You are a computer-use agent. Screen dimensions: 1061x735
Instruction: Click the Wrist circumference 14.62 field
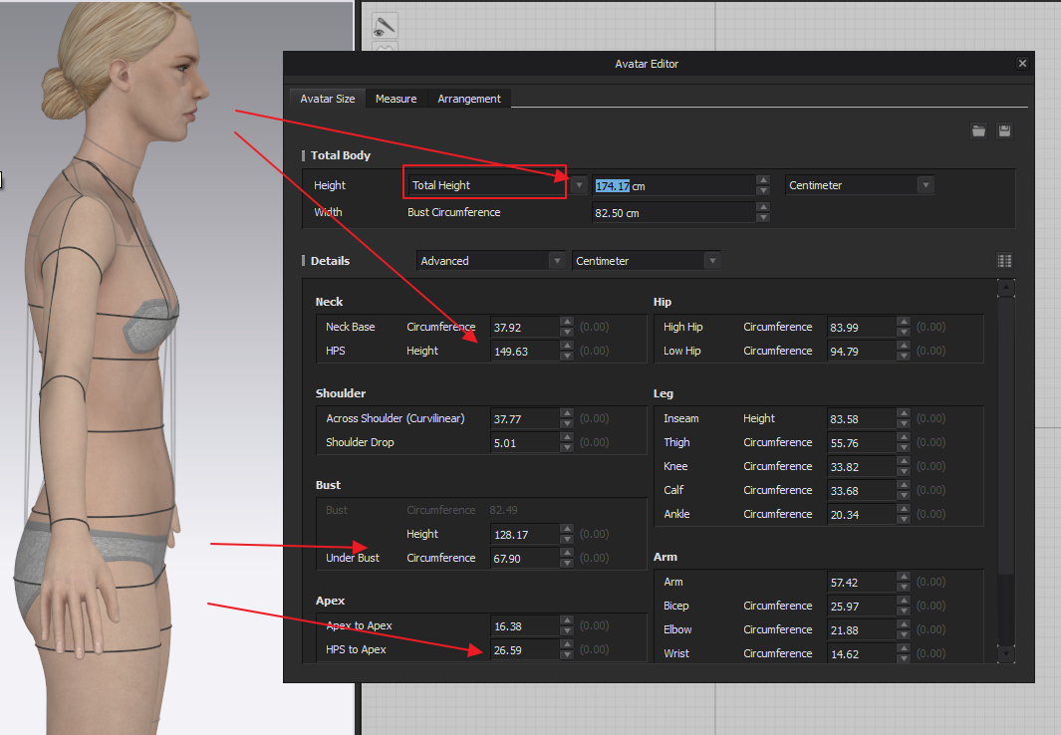coord(862,653)
